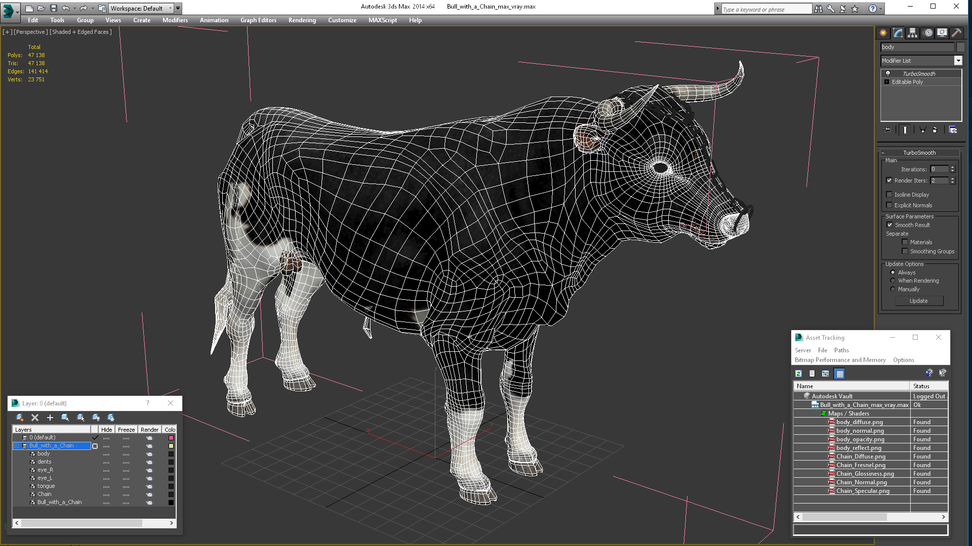
Task: Expand the Editable Poly stack entry
Action: click(886, 82)
